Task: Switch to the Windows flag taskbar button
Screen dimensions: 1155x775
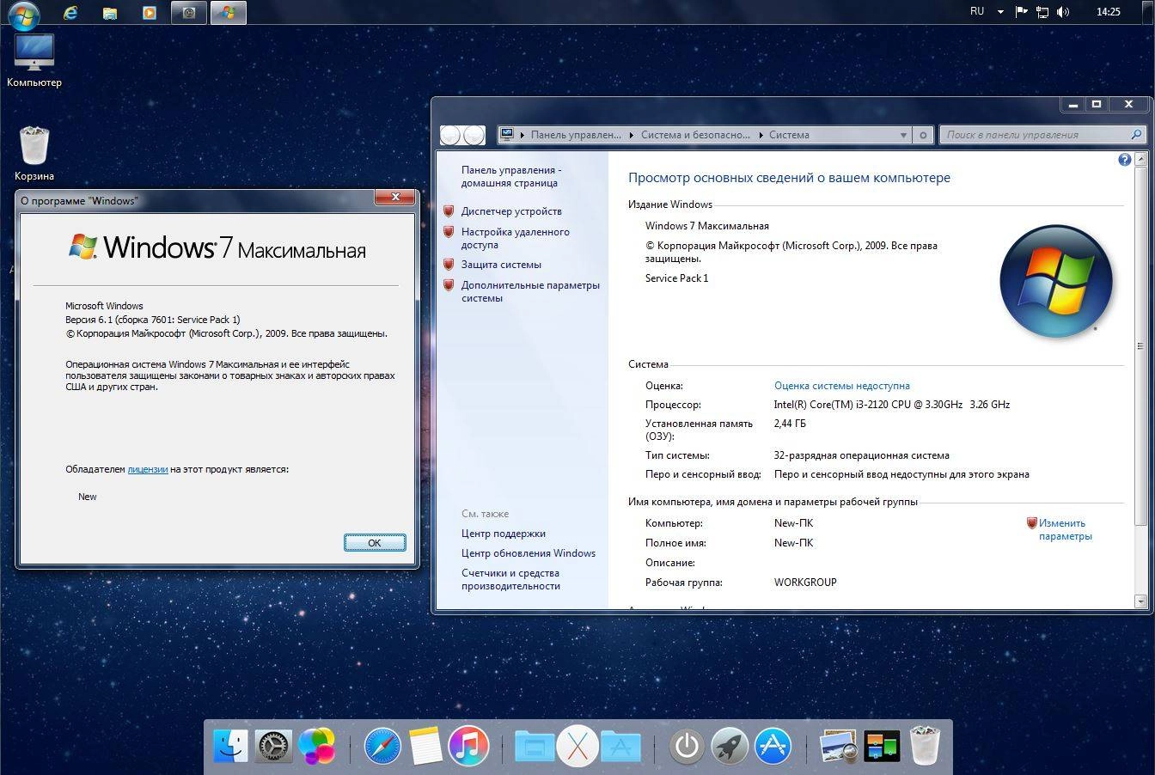Action: pyautogui.click(x=229, y=13)
